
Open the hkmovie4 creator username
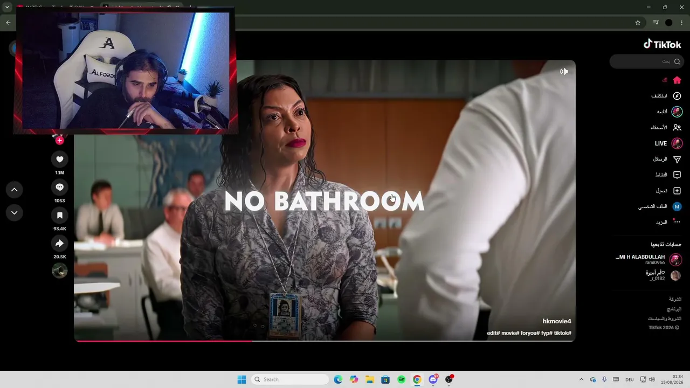pos(557,322)
